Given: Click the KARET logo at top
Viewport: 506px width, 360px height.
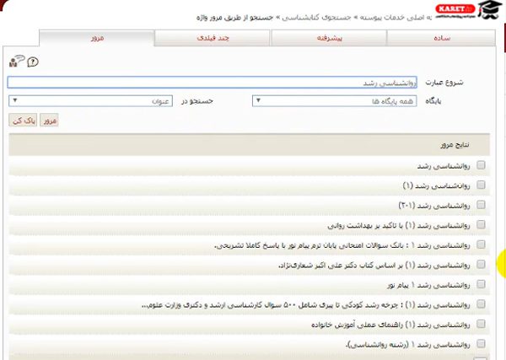Looking at the screenshot, I should coord(455,9).
